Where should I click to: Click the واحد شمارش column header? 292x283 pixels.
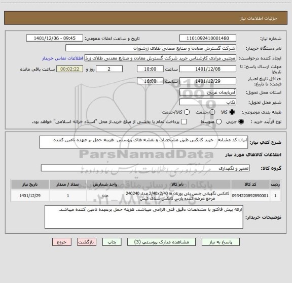(105, 184)
